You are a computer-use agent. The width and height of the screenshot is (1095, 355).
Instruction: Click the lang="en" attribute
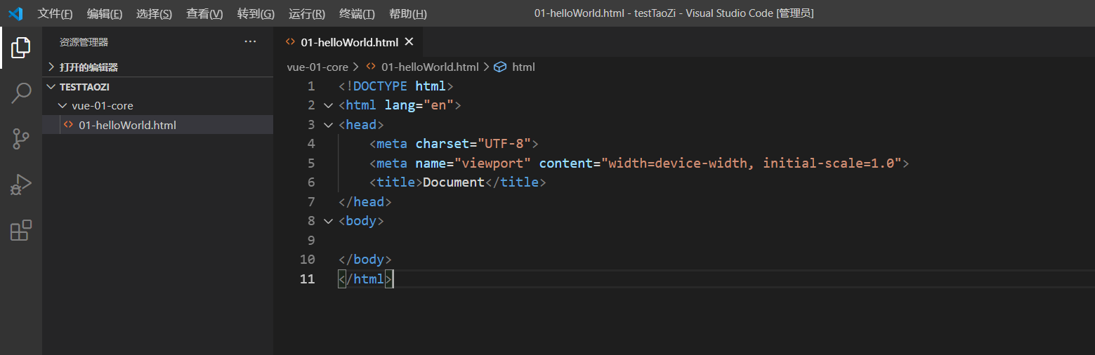coord(419,105)
